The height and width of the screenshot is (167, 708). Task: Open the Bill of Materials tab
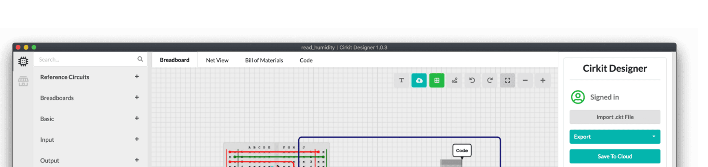click(264, 60)
